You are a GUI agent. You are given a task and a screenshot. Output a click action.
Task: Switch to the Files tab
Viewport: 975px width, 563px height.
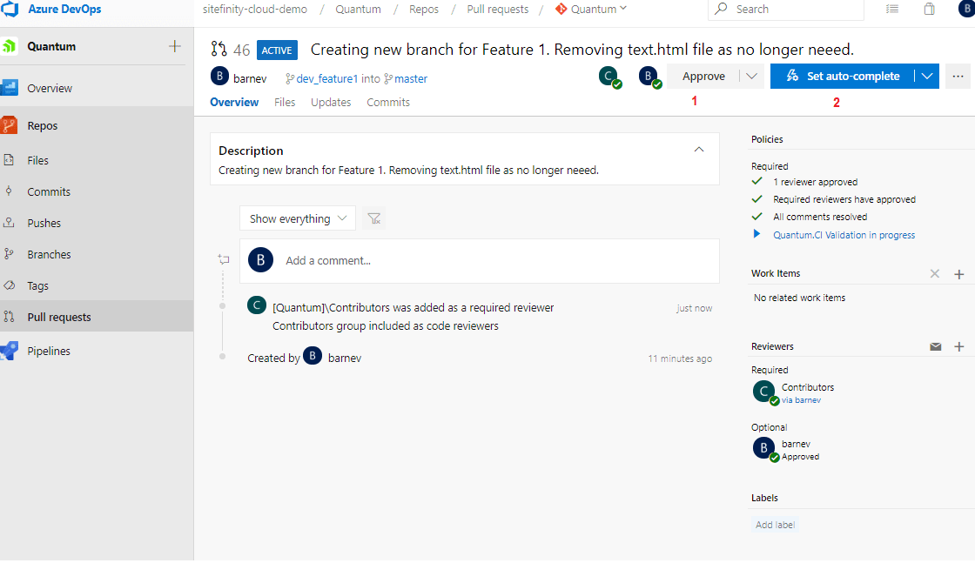tap(285, 102)
